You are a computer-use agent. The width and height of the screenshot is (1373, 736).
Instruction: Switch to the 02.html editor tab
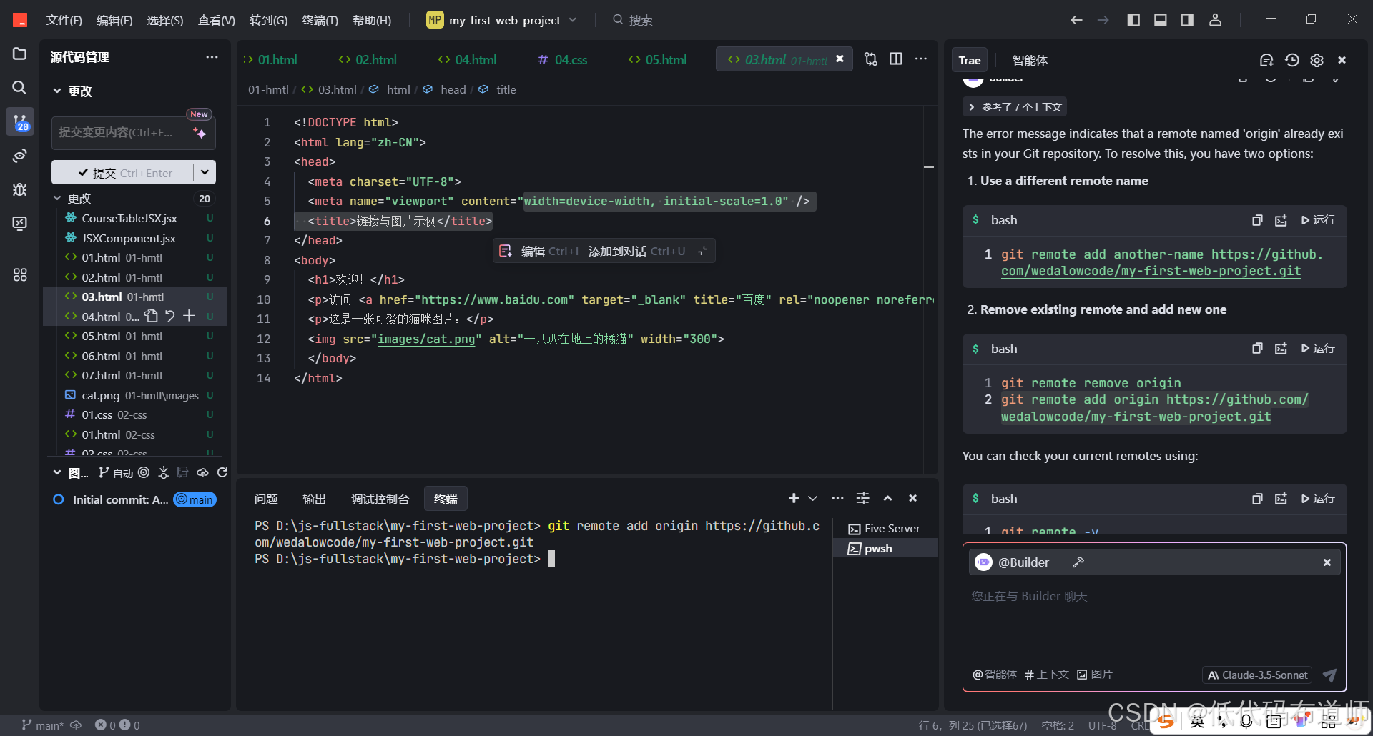coord(368,59)
